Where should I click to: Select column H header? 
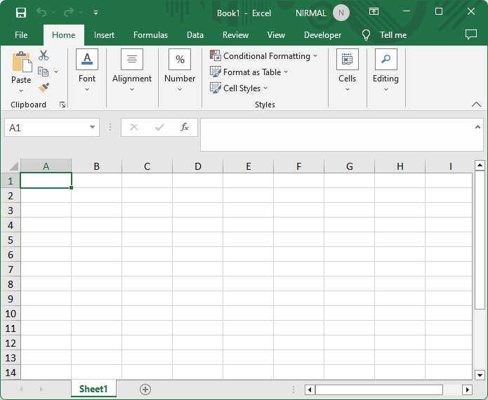[x=400, y=166]
